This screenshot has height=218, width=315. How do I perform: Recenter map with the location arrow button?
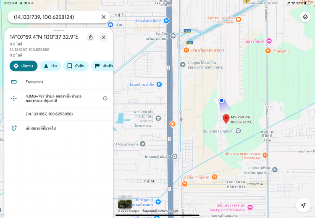click(x=303, y=205)
